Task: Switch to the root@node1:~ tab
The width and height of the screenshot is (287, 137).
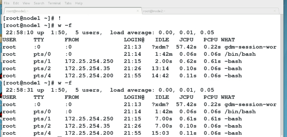Action: point(73,11)
